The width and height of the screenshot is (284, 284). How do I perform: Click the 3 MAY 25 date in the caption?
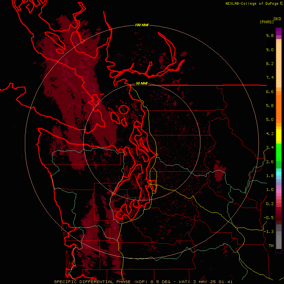(x=204, y=282)
